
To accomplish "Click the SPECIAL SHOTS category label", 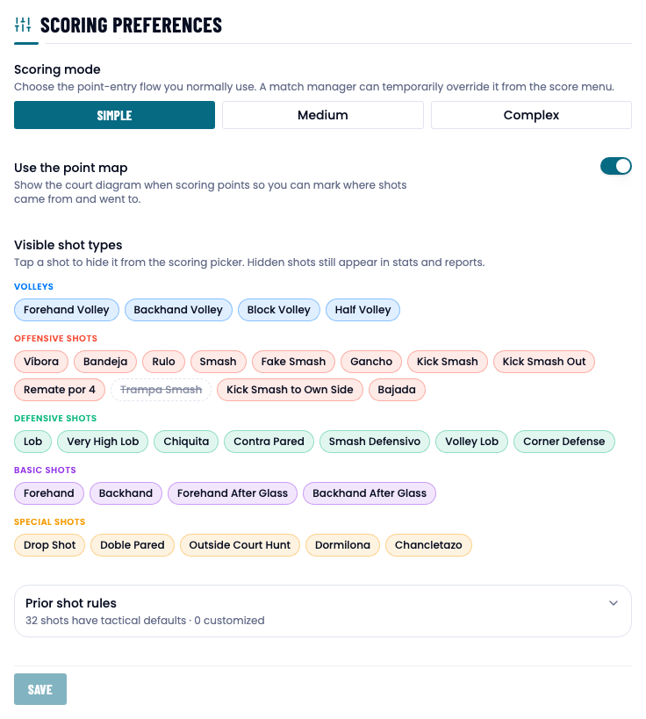I will (x=49, y=521).
